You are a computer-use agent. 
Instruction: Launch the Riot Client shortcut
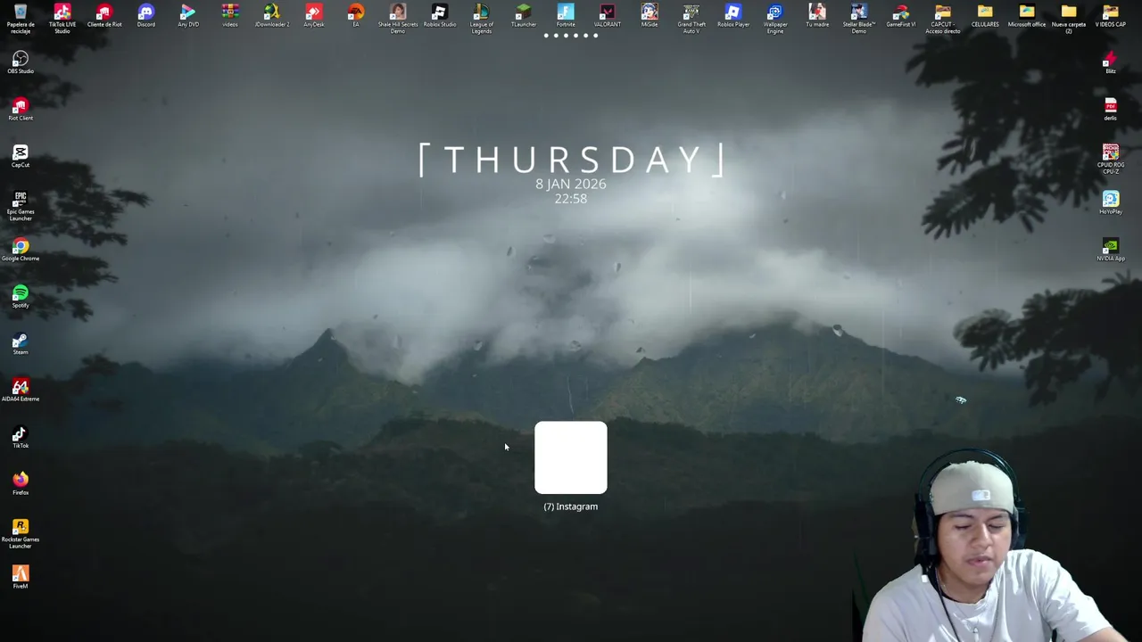(x=21, y=107)
